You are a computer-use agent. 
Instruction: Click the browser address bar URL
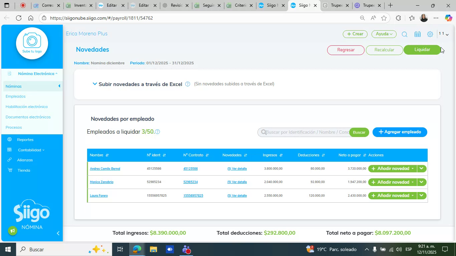(x=101, y=18)
